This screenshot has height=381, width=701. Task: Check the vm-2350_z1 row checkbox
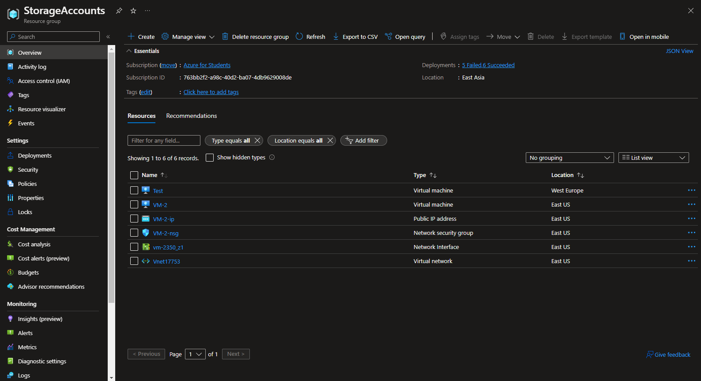pyautogui.click(x=134, y=247)
